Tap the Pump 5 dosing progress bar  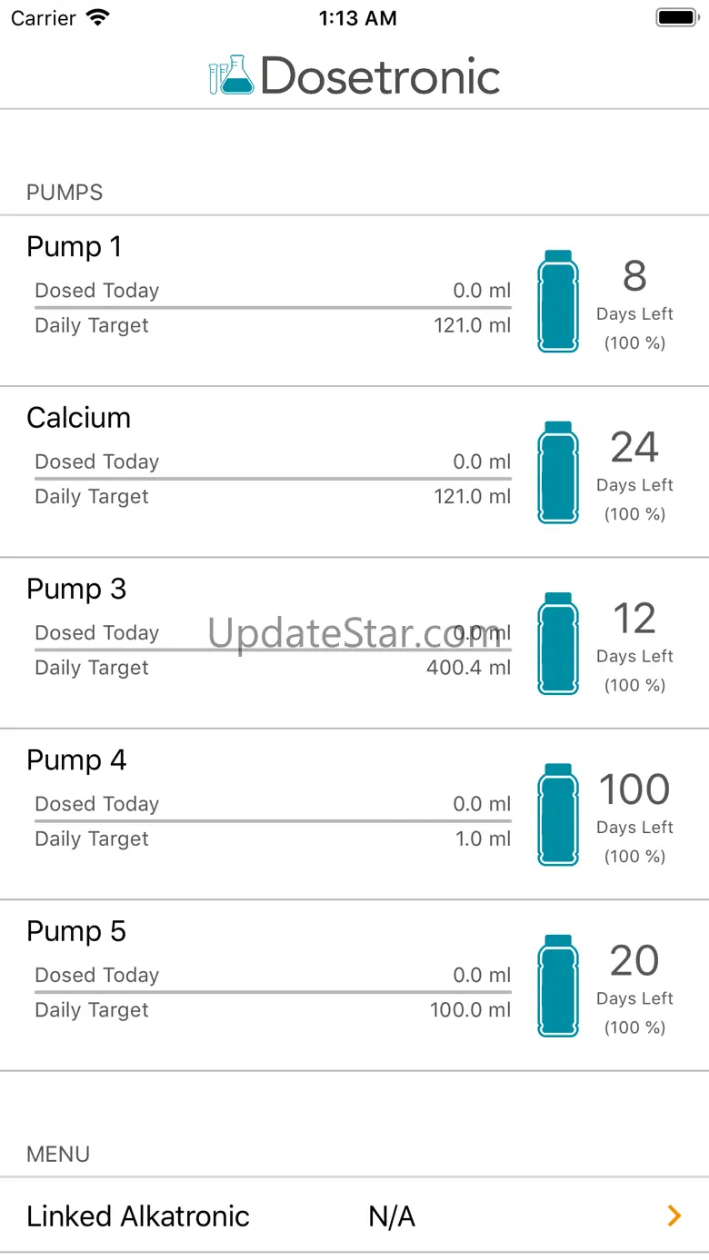click(x=273, y=992)
